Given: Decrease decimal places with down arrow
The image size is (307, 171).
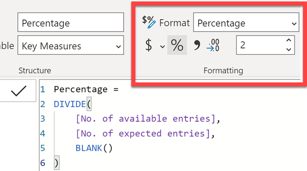Looking at the screenshot, I should [x=289, y=50].
